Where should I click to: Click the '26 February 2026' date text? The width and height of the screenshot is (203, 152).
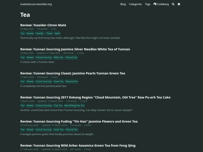pyautogui.click(x=29, y=125)
